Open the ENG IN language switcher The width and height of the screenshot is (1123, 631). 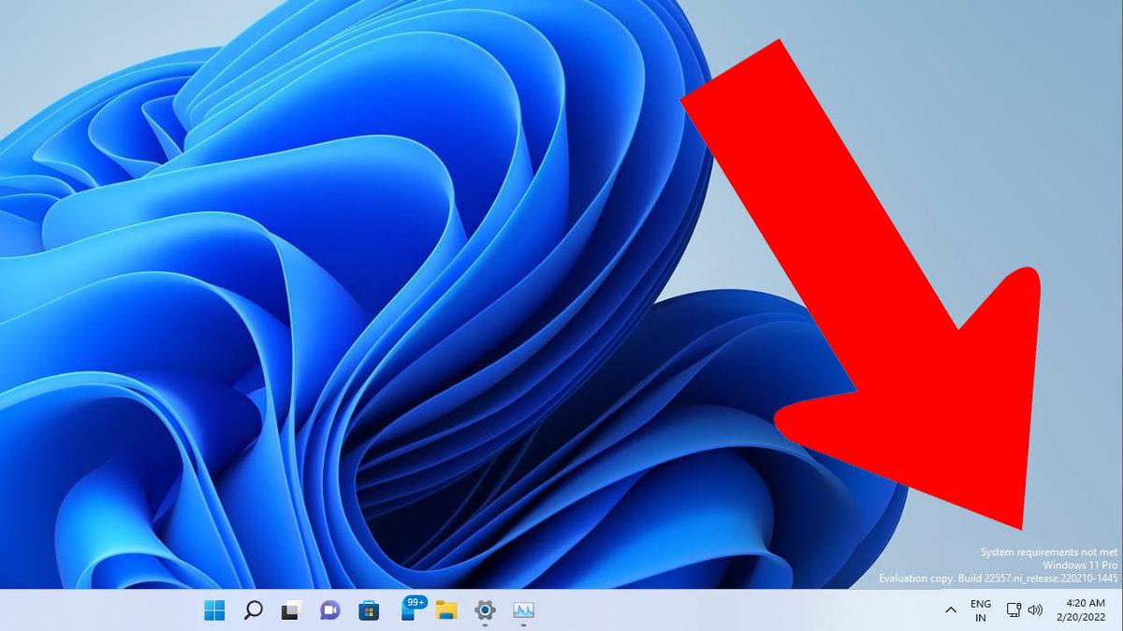[981, 609]
